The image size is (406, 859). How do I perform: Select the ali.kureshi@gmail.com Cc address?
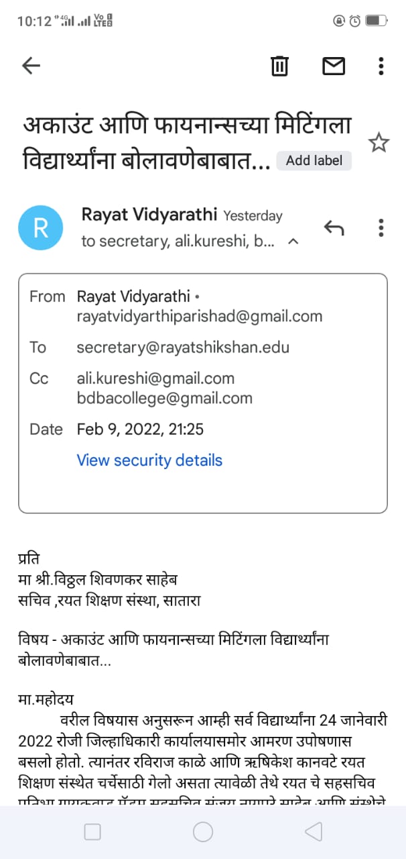pos(155,378)
